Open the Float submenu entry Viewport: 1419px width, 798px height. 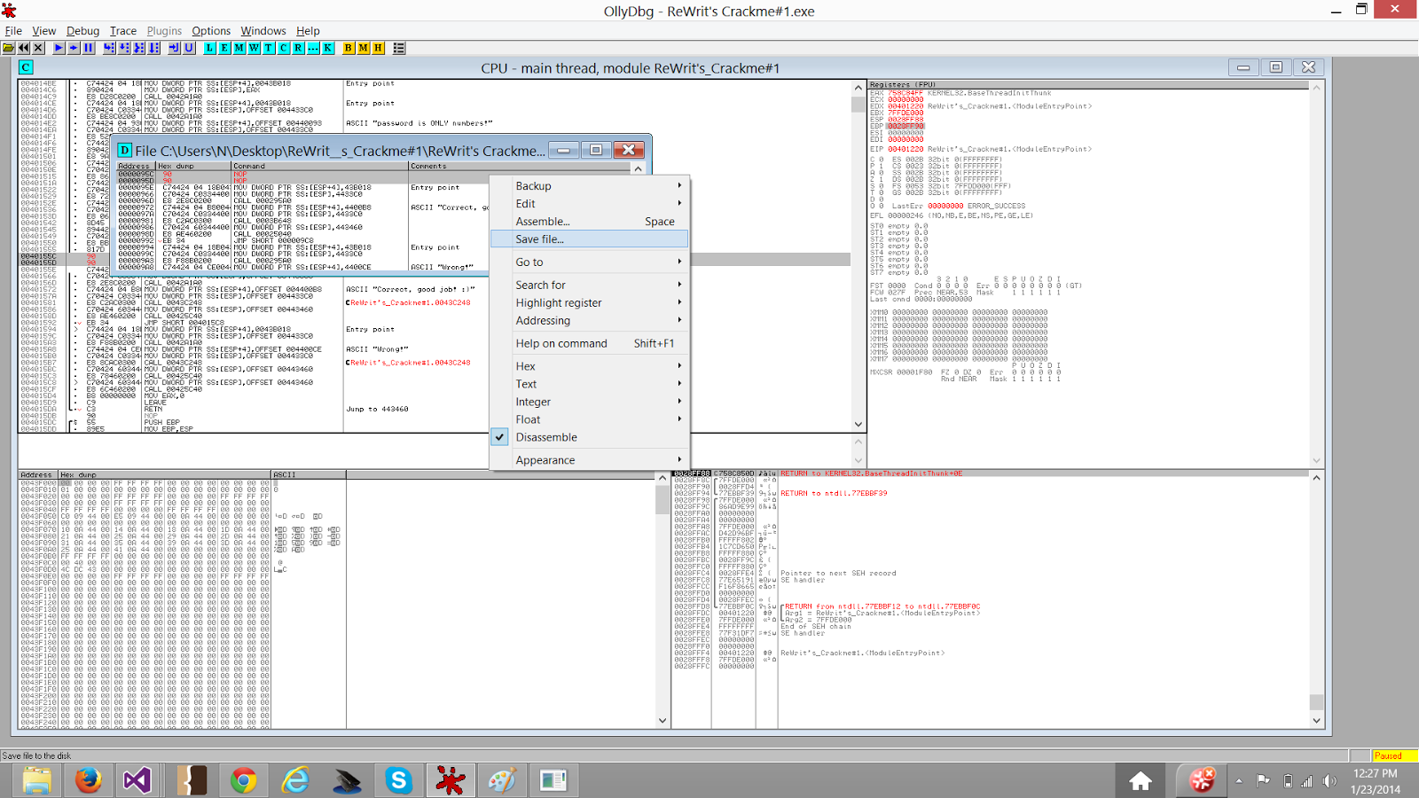(590, 419)
